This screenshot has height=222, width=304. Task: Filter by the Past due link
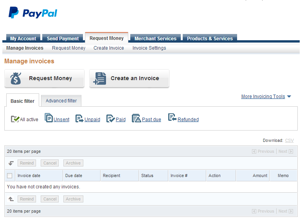pyautogui.click(x=152, y=120)
